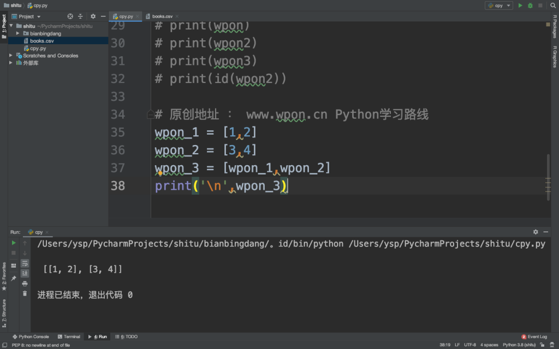Open Run panel settings gear
The height and width of the screenshot is (349, 559).
tap(536, 232)
